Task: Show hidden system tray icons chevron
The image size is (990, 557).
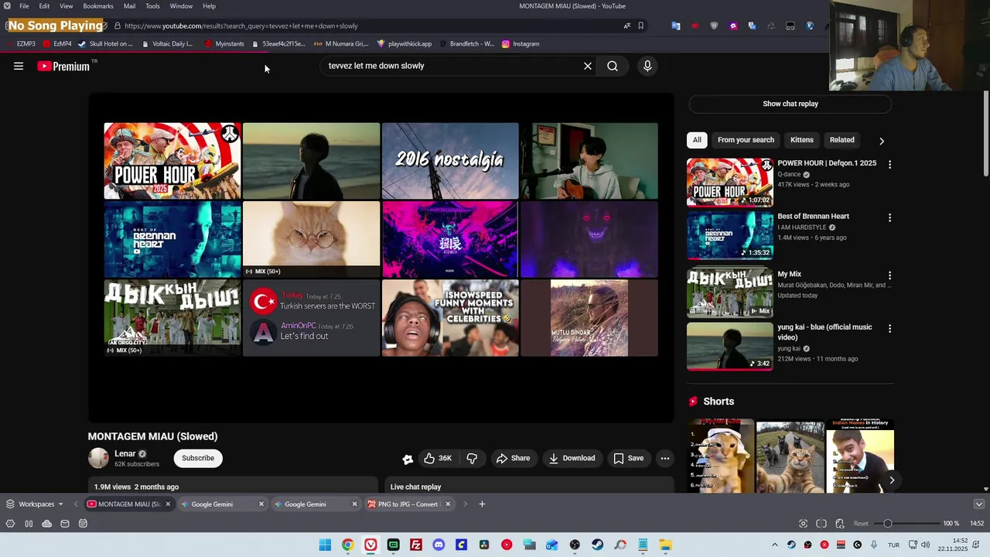Action: click(x=774, y=545)
